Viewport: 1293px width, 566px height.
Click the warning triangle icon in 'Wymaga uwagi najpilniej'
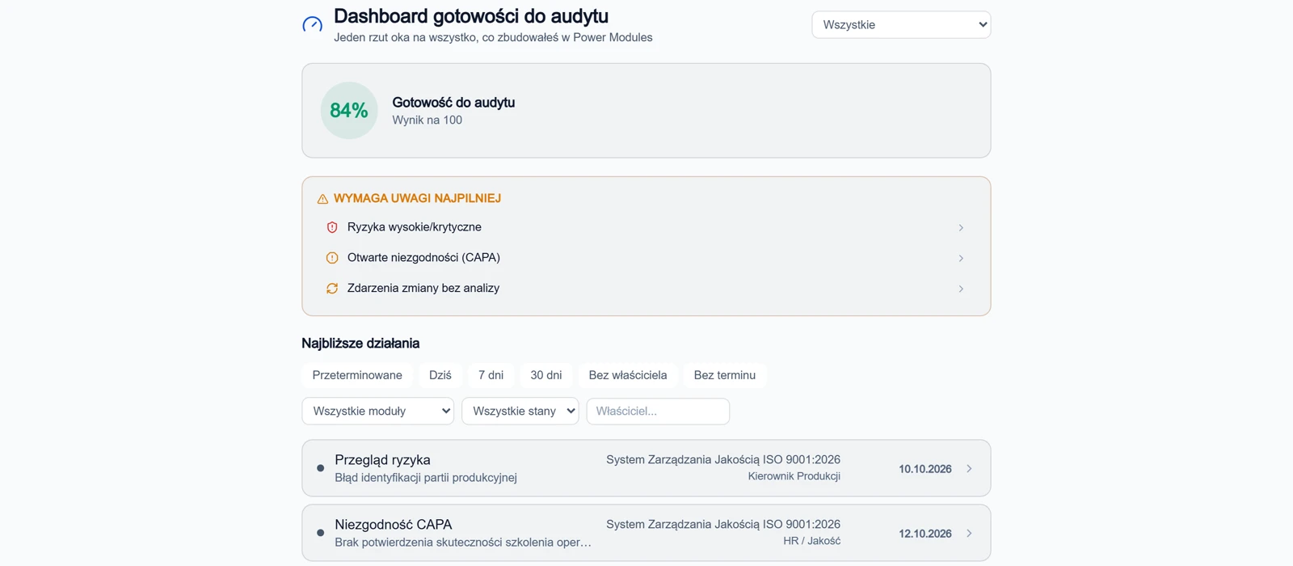[x=322, y=199]
